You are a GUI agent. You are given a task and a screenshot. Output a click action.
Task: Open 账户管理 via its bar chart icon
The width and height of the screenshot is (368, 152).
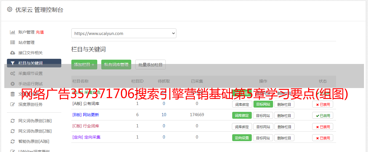click(12, 32)
